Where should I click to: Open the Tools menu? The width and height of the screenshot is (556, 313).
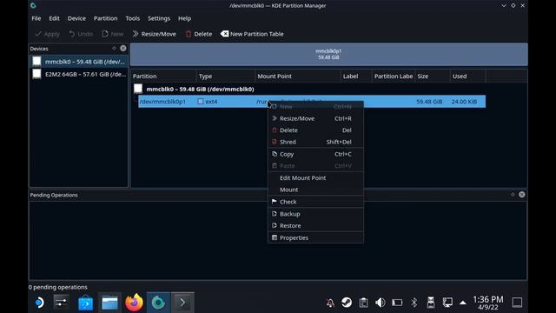click(132, 18)
